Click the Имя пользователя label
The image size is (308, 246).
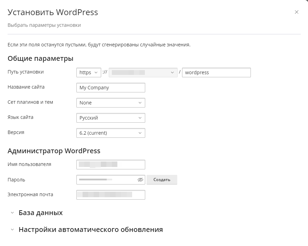coord(30,164)
